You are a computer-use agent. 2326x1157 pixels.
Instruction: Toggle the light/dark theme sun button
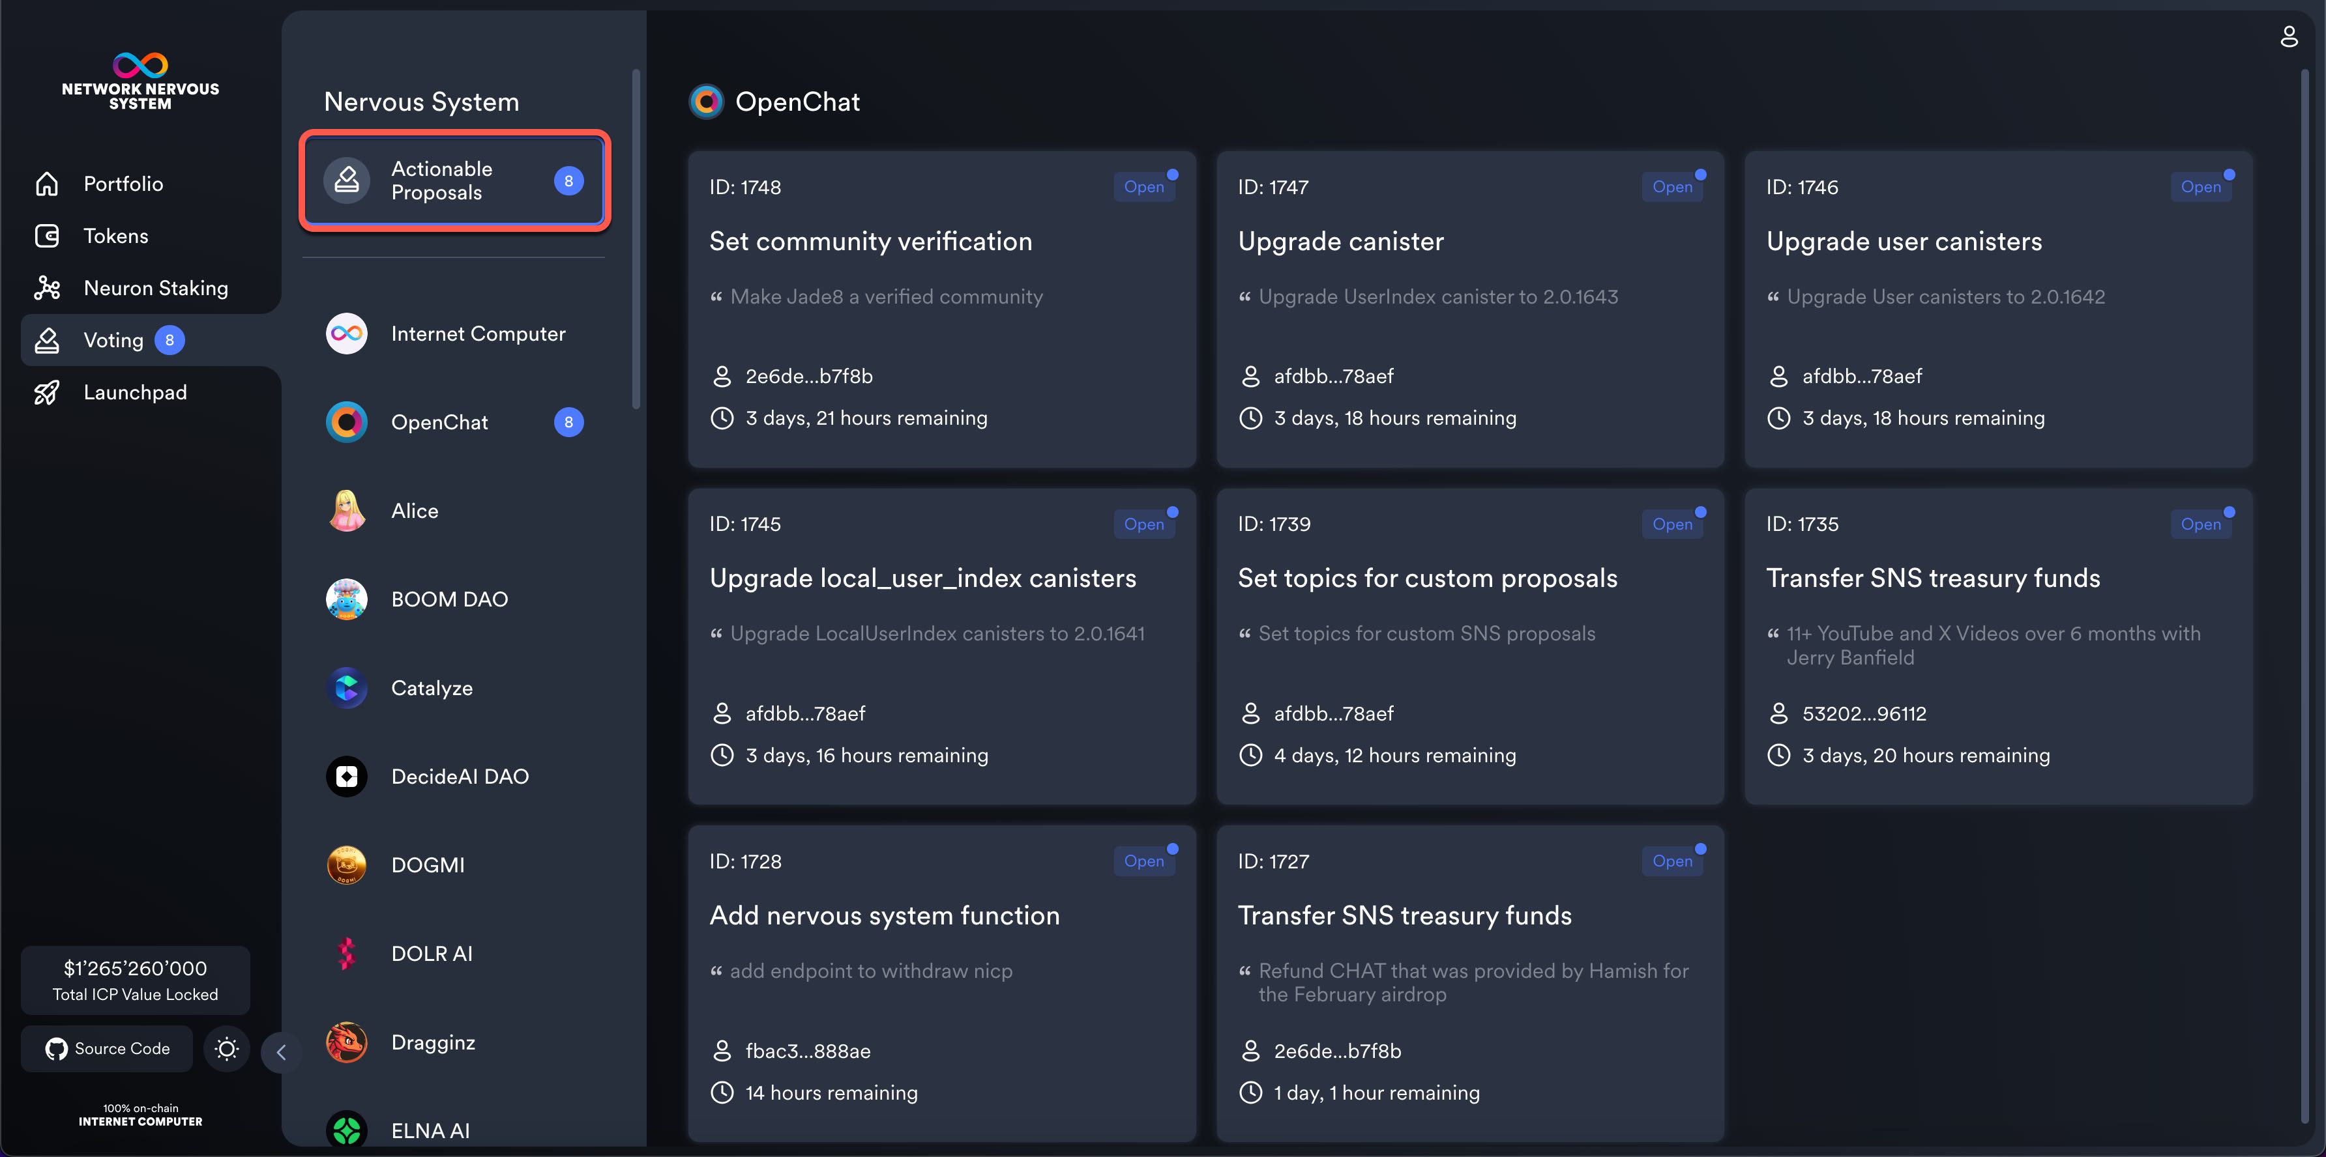226,1049
